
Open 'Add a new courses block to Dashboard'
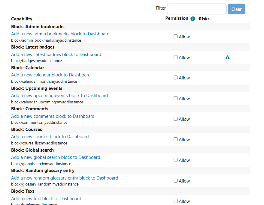tap(50, 137)
